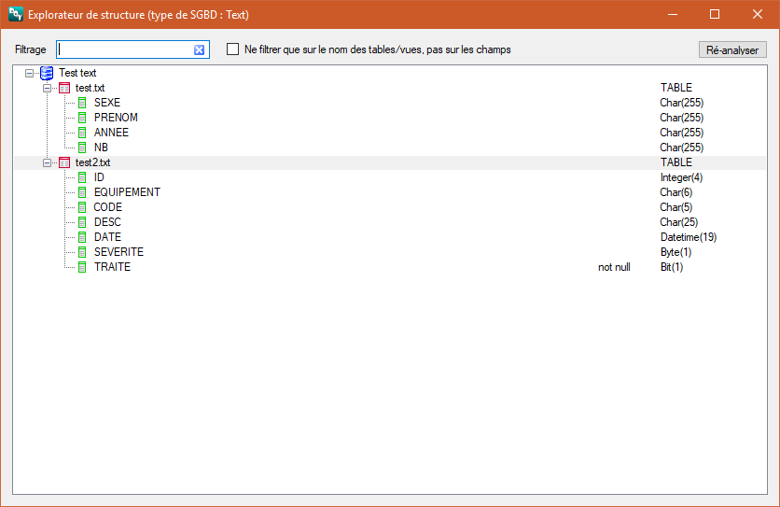Maximize the Explorateur de structure window
The height and width of the screenshot is (507, 780).
click(x=715, y=14)
